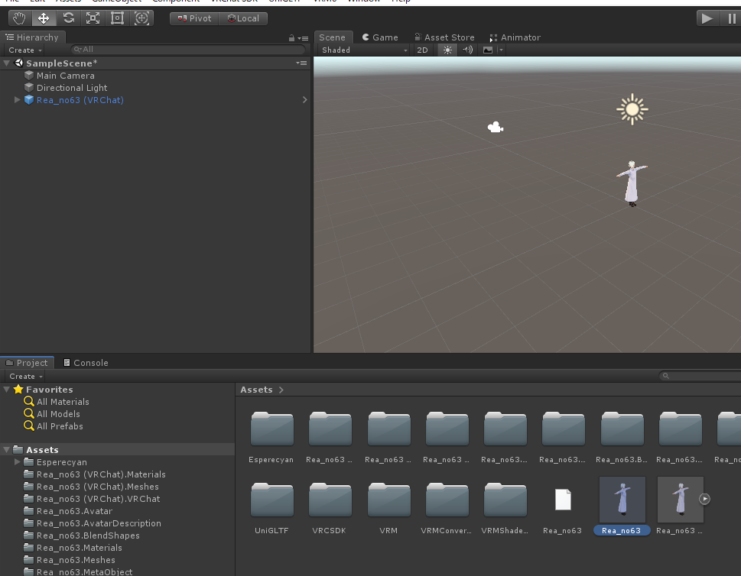This screenshot has height=576, width=741.
Task: Open the VRCSDK folder icon
Action: [330, 500]
